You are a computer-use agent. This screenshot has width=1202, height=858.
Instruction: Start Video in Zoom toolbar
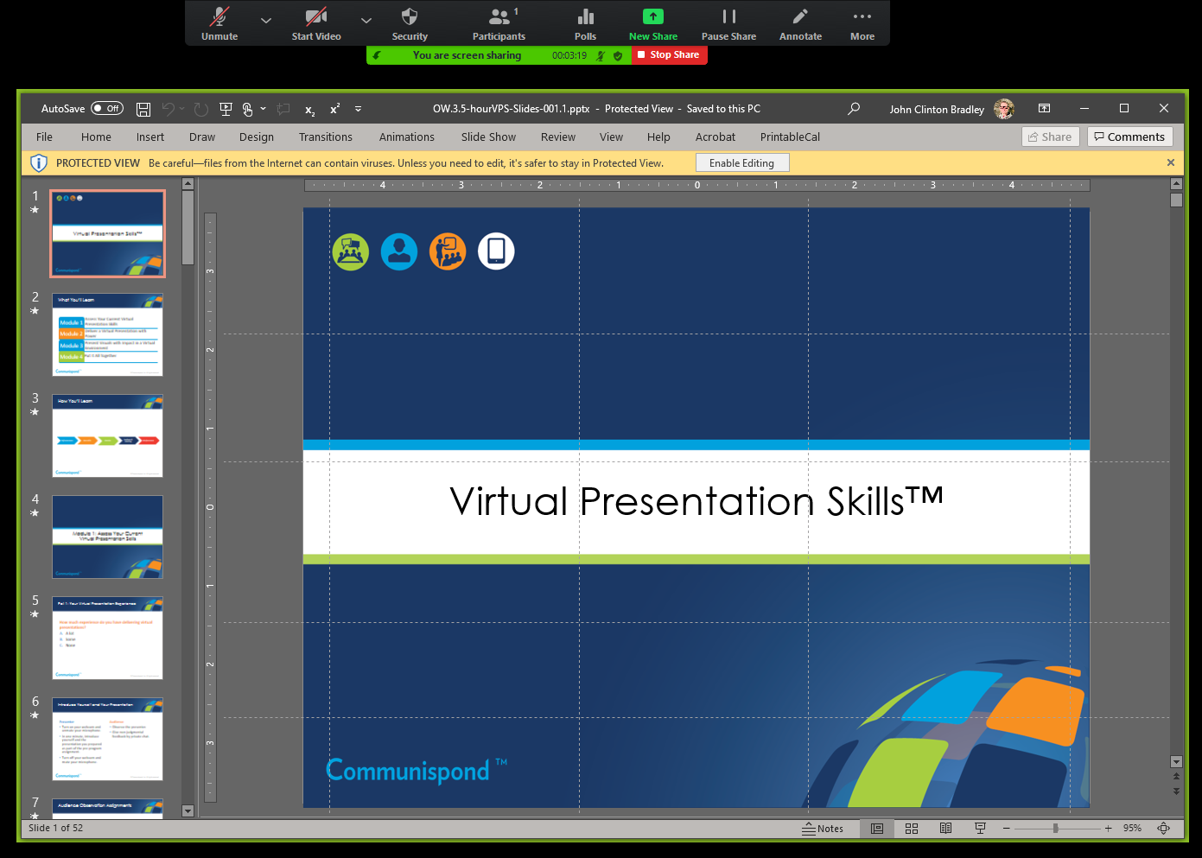pyautogui.click(x=316, y=23)
